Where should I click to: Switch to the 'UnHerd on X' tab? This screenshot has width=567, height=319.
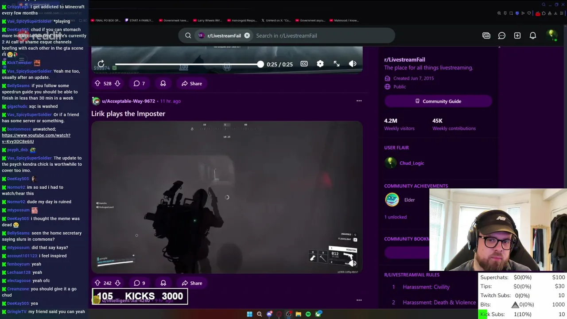(x=276, y=20)
